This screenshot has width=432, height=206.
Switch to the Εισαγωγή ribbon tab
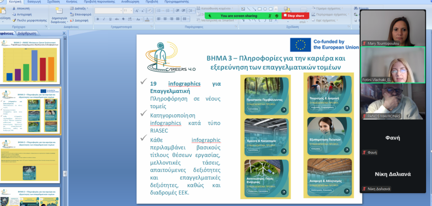point(34,2)
